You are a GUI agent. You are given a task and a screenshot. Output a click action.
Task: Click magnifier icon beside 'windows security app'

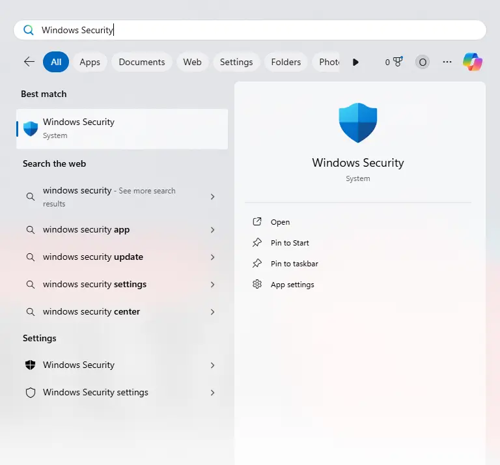pos(31,230)
